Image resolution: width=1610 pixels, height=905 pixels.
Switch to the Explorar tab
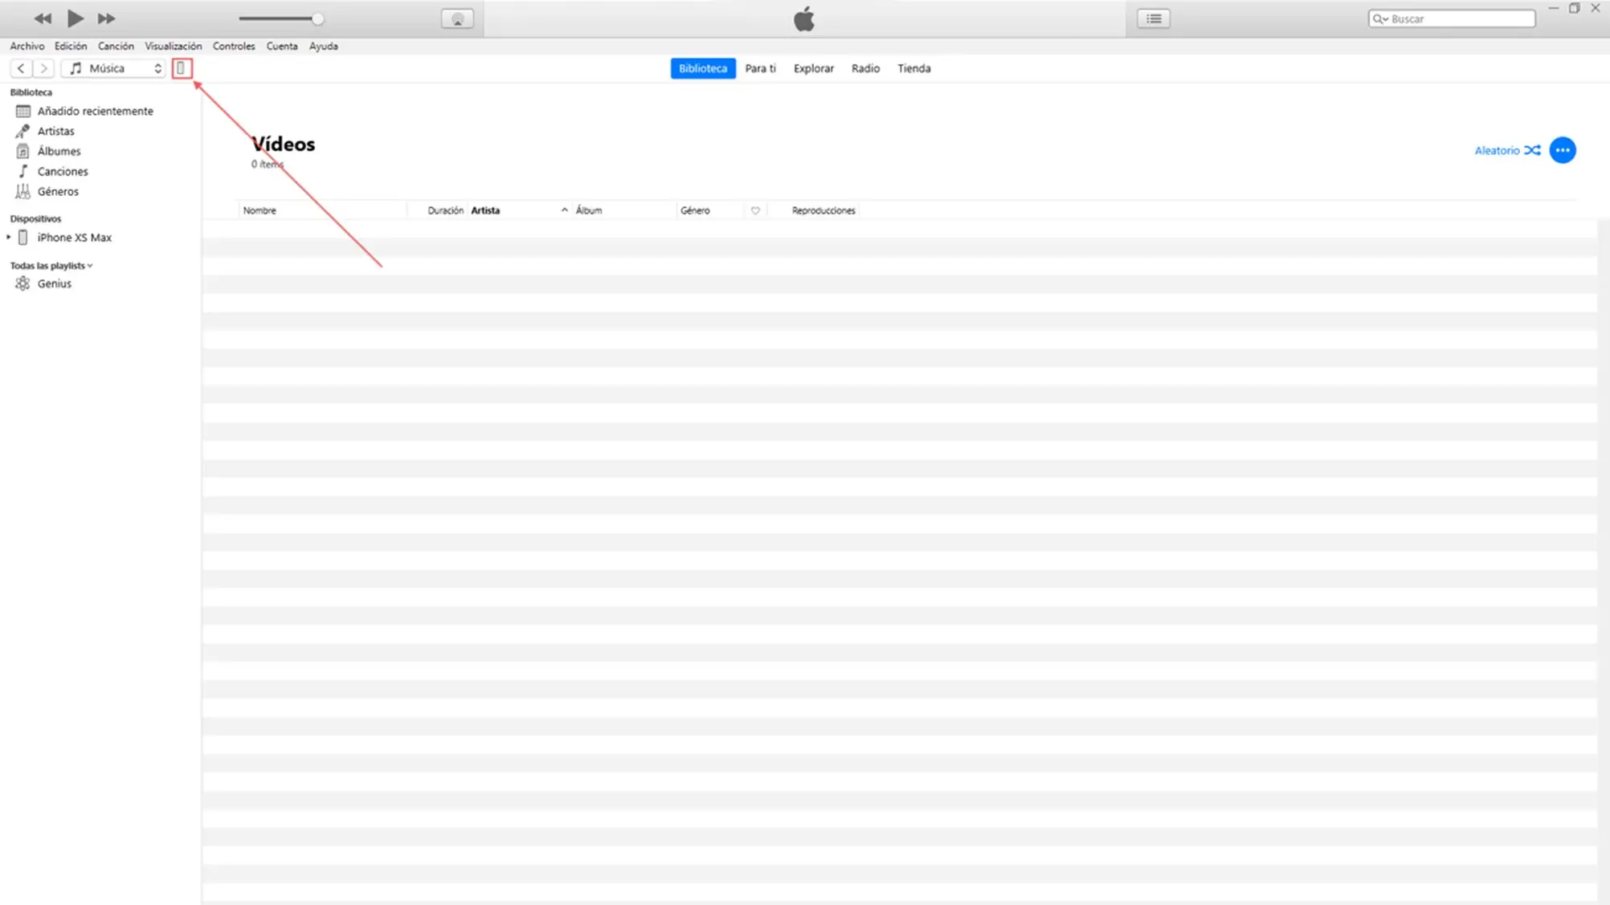click(x=813, y=68)
